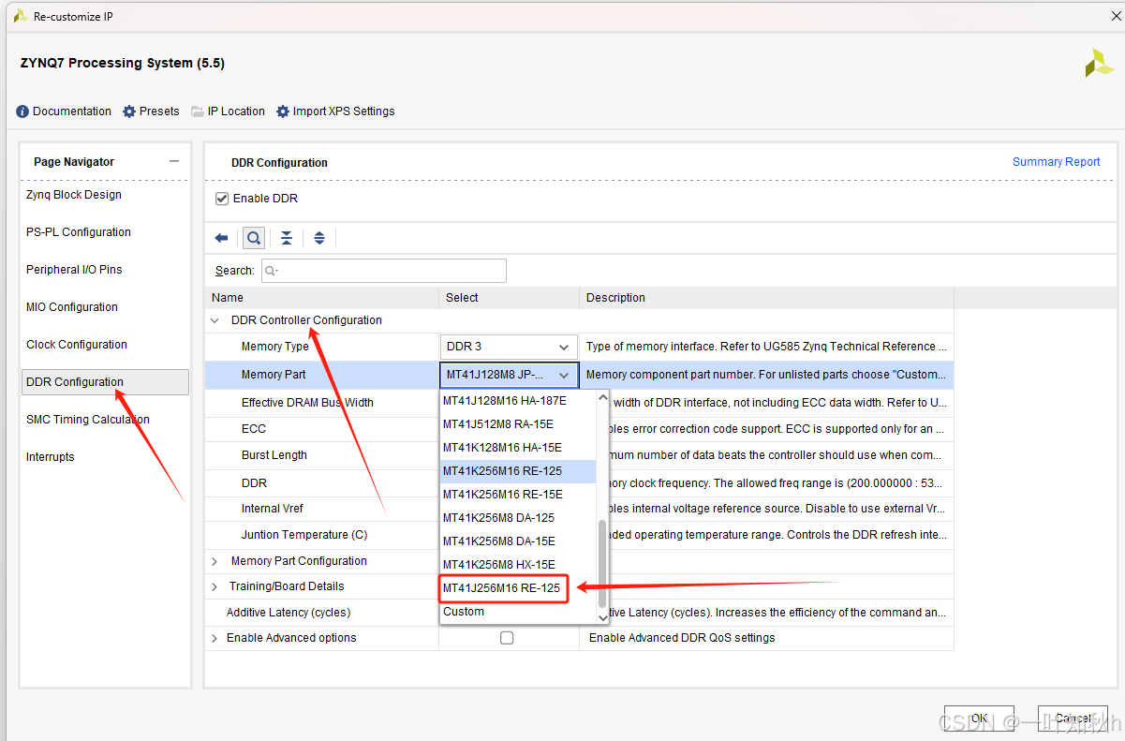1125x741 pixels.
Task: Choose MT41K256M8 DA-15E from list
Action: click(x=518, y=541)
